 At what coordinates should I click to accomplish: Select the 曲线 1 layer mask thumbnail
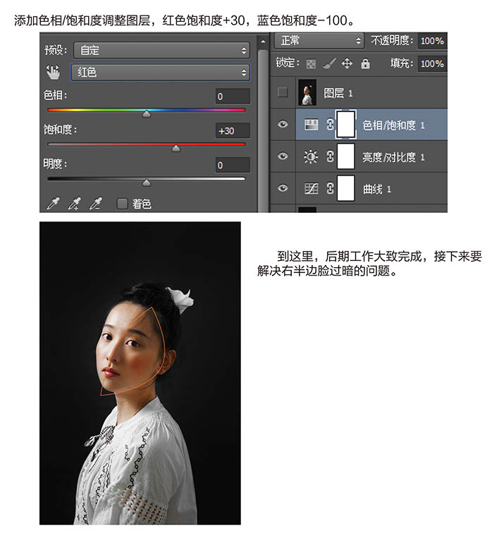click(x=345, y=188)
